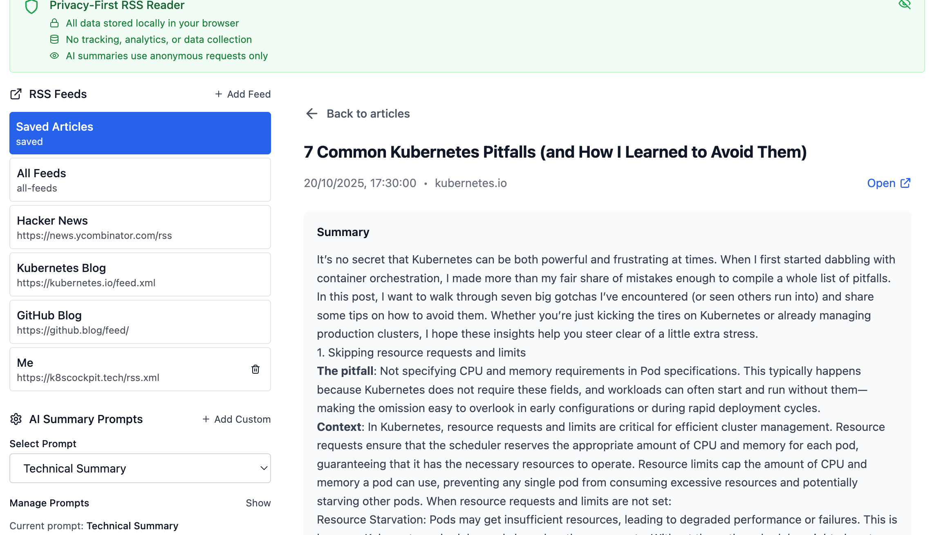Click the RSS Feeds external-link icon

[x=16, y=94]
